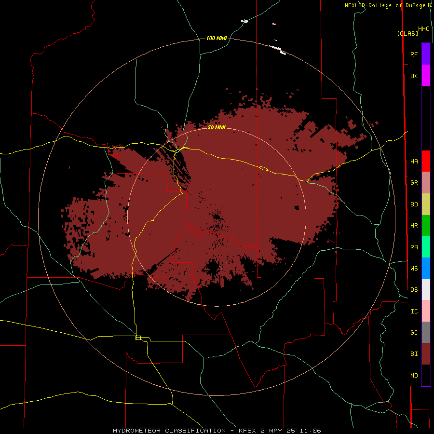Click the 100 NMI range ring label

(x=217, y=38)
